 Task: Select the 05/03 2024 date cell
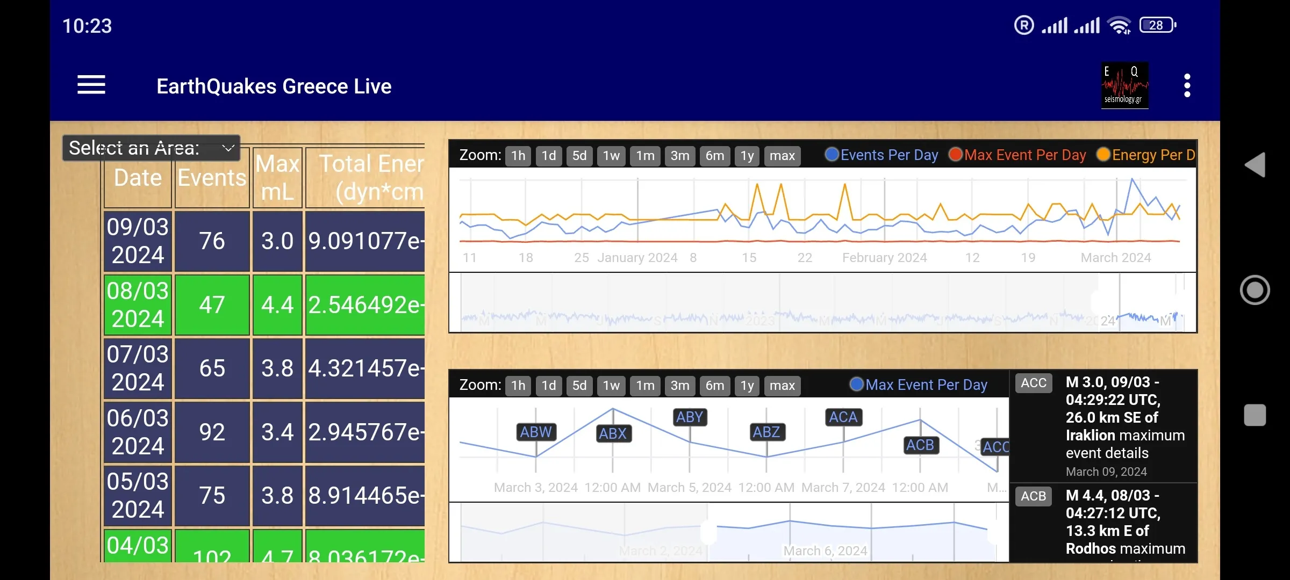pos(138,495)
